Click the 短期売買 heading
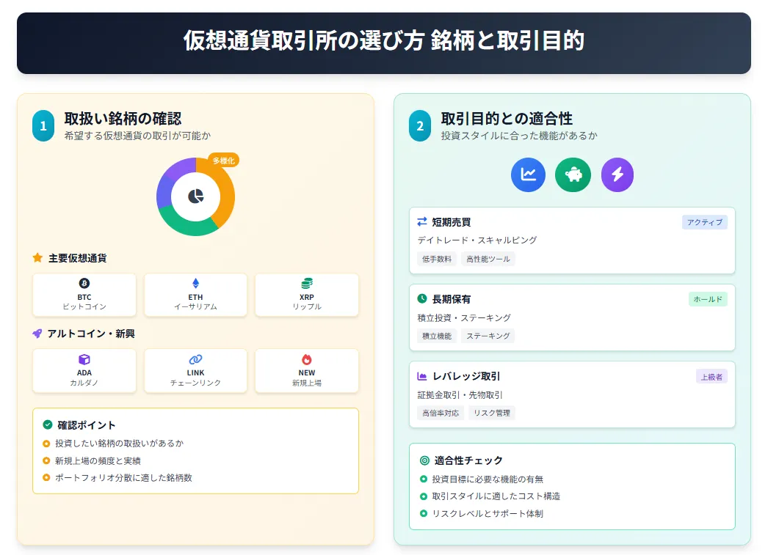This screenshot has height=555, width=768. click(451, 222)
